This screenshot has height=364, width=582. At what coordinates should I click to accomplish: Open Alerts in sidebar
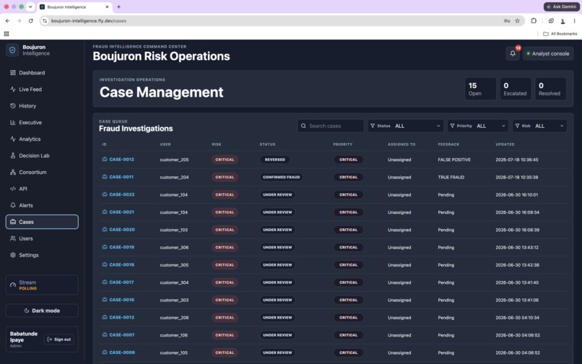point(42,205)
